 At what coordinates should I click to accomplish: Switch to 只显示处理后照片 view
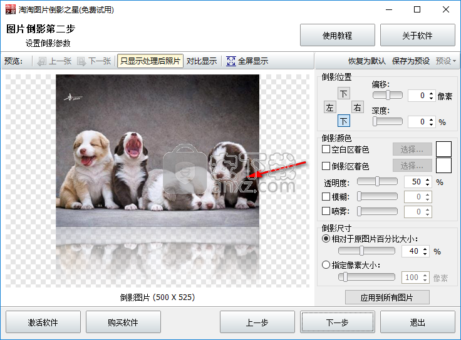pyautogui.click(x=150, y=61)
